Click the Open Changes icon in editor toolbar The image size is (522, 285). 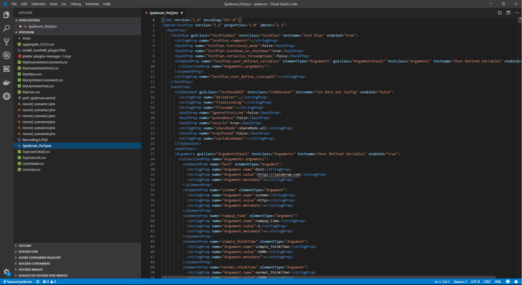(x=499, y=13)
